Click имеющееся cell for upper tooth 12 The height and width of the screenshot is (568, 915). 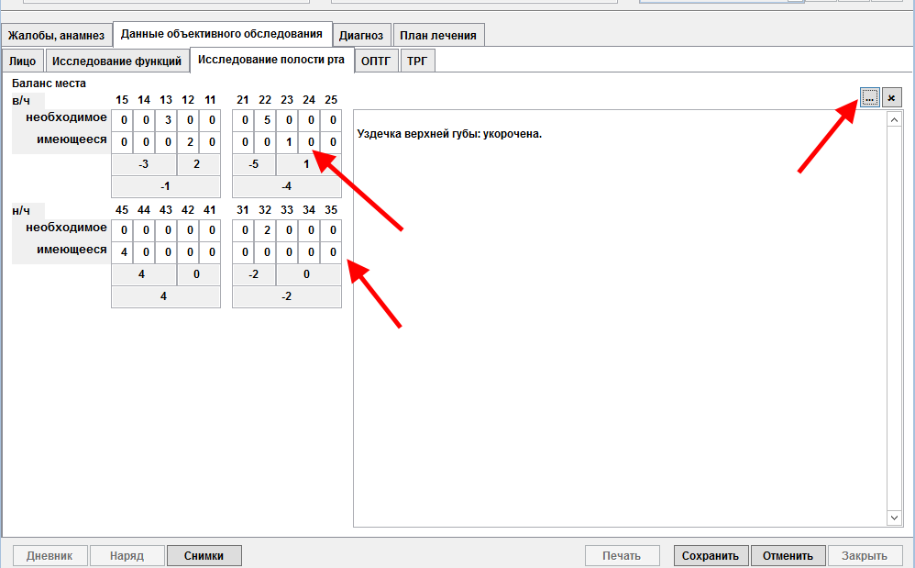188,142
